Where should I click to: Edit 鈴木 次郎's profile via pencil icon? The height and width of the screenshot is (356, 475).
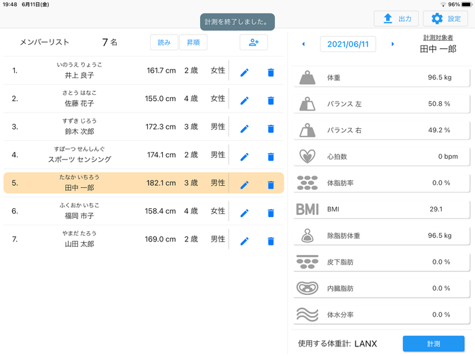[x=244, y=128]
